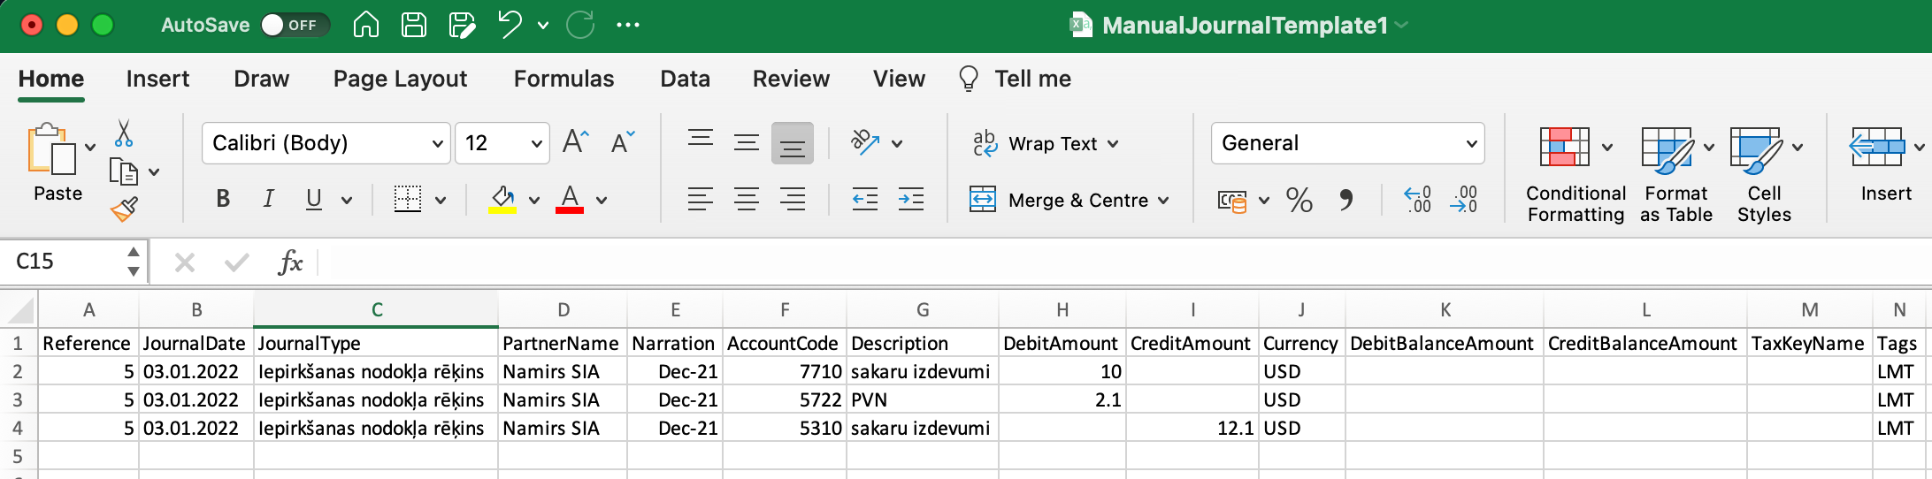Open the Home icon in title bar
The height and width of the screenshot is (479, 1932).
click(365, 25)
